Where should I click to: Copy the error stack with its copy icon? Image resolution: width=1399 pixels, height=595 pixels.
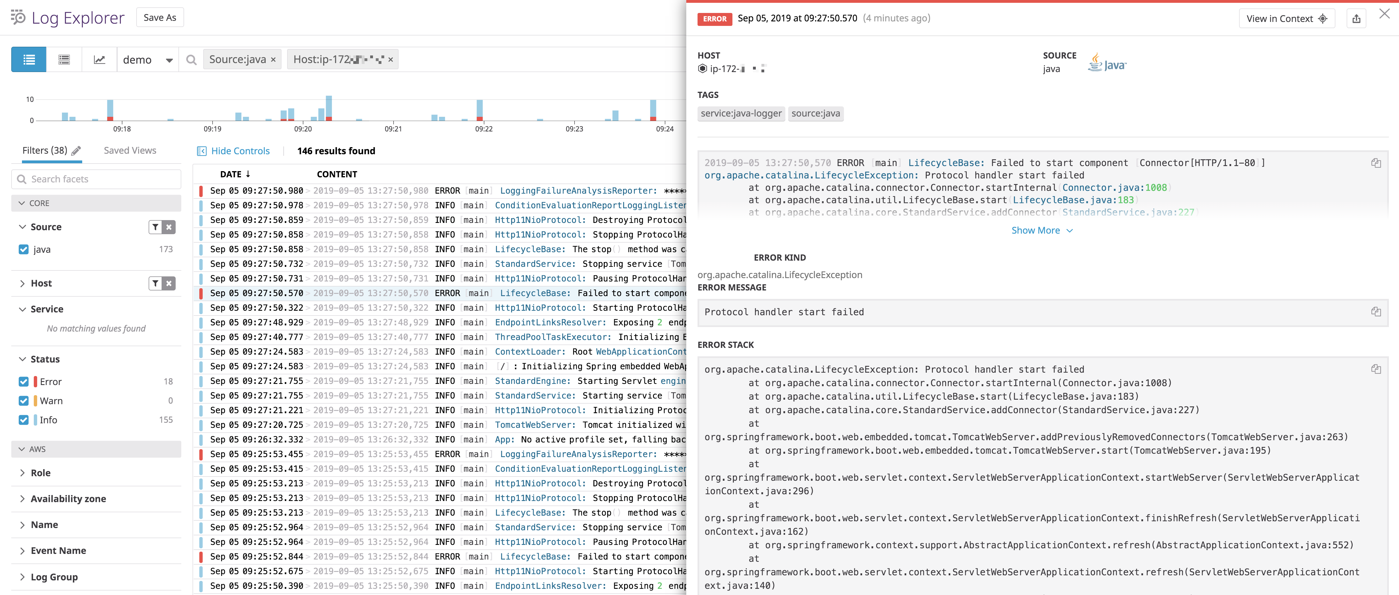[x=1376, y=369]
